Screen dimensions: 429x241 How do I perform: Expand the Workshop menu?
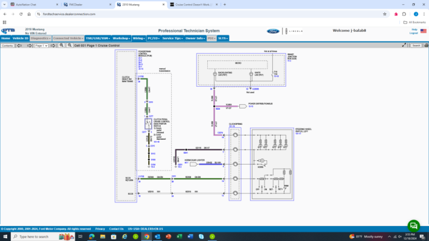122,39
